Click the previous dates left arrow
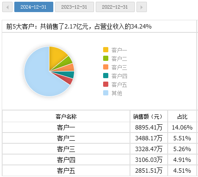198x177 pixels. (x=7, y=7)
